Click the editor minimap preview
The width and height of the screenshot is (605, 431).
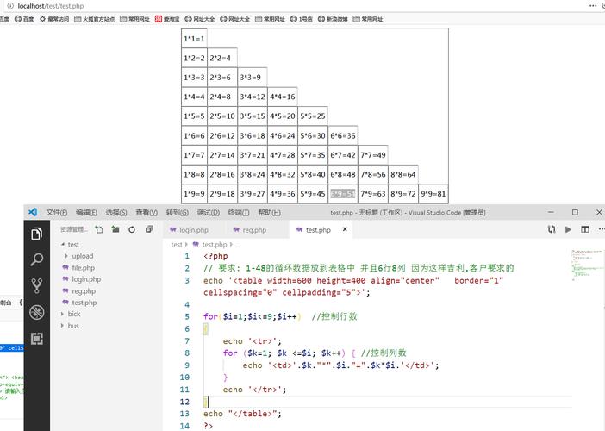pyautogui.click(x=587, y=264)
